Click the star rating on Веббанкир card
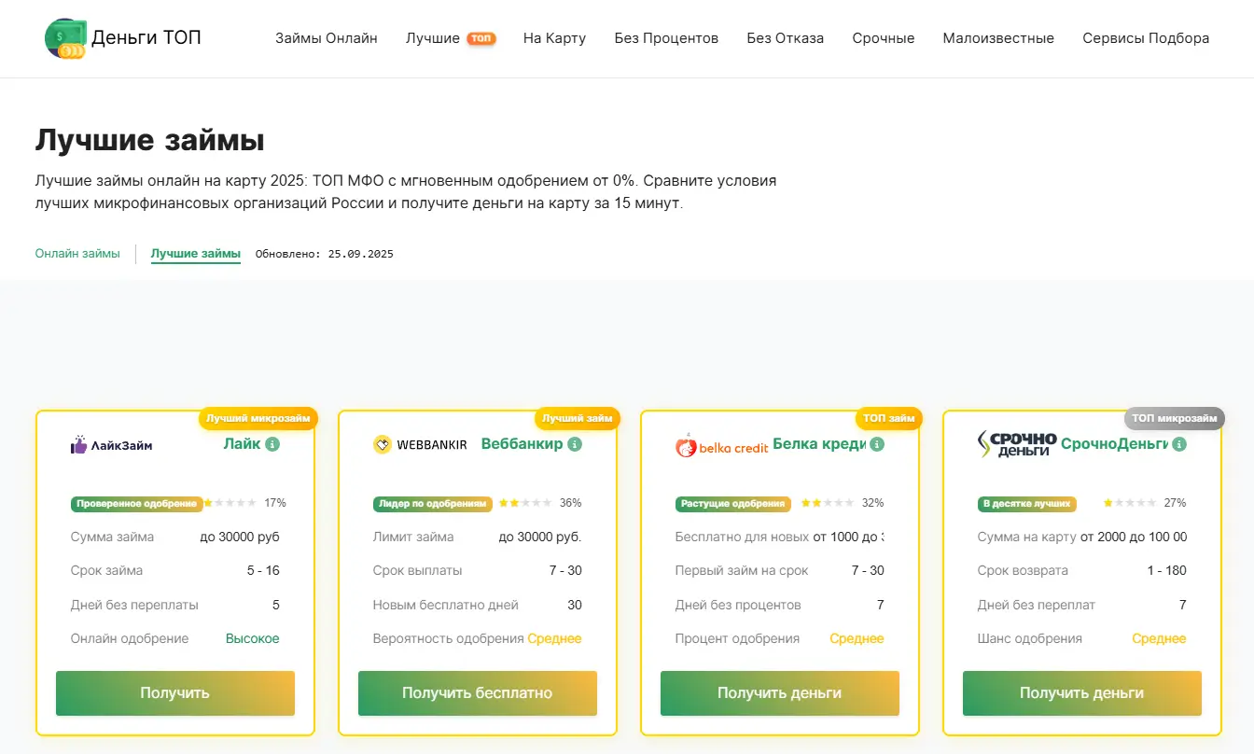Viewport: 1254px width, 754px height. (x=525, y=503)
